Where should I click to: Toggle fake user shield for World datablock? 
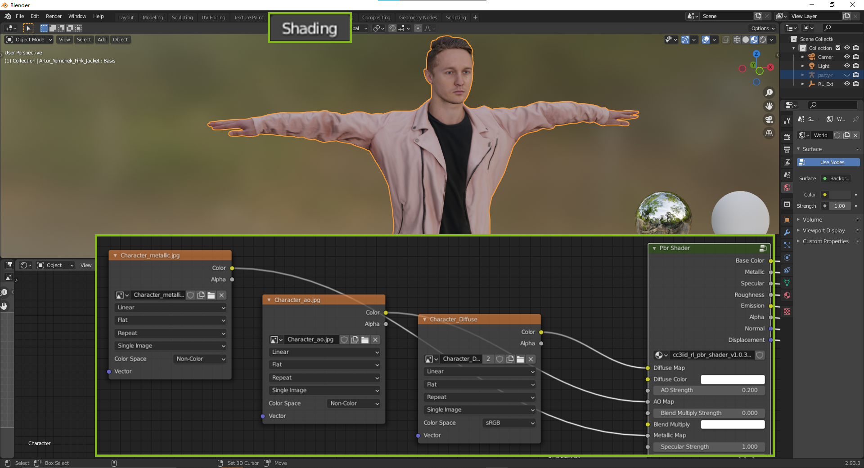point(837,135)
